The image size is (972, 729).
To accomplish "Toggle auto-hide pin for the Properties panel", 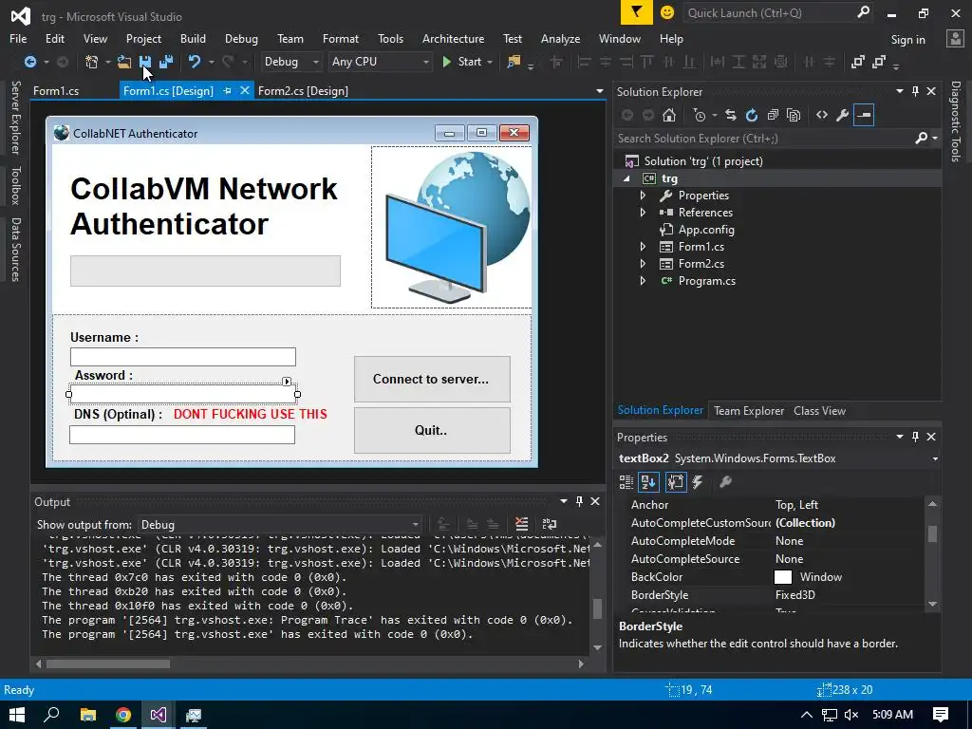I will coord(916,437).
